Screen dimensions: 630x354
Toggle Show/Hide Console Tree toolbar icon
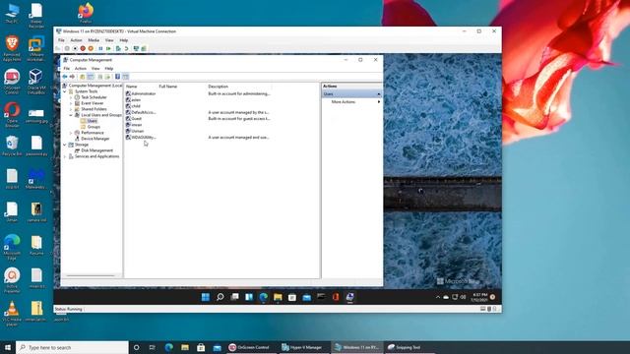point(91,77)
